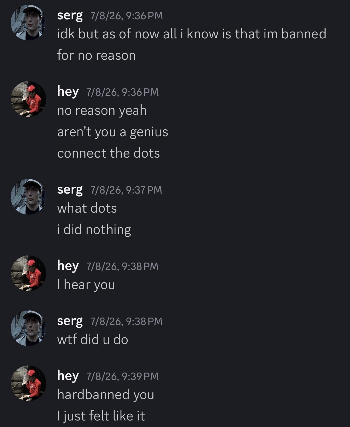Select username hey at 9:38 PM
Viewport: 350px width, 427px height.
[x=68, y=266]
